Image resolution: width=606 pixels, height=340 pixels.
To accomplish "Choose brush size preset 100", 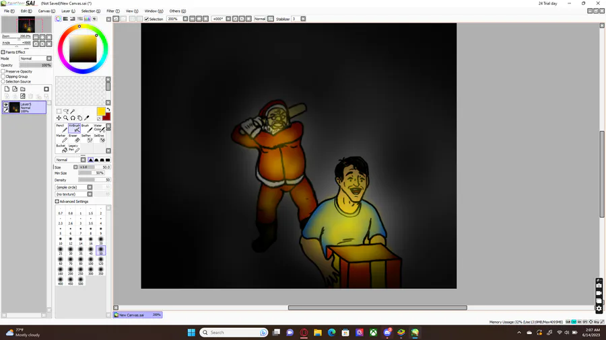I will (x=90, y=261).
